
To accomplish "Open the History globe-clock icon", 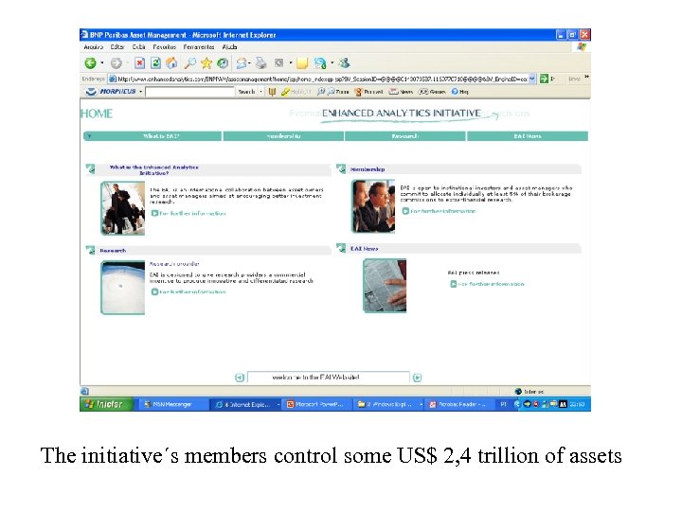I will pyautogui.click(x=223, y=63).
